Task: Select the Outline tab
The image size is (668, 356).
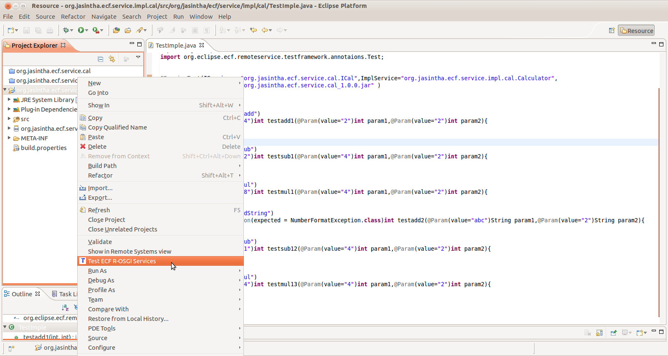Action: coord(22,294)
